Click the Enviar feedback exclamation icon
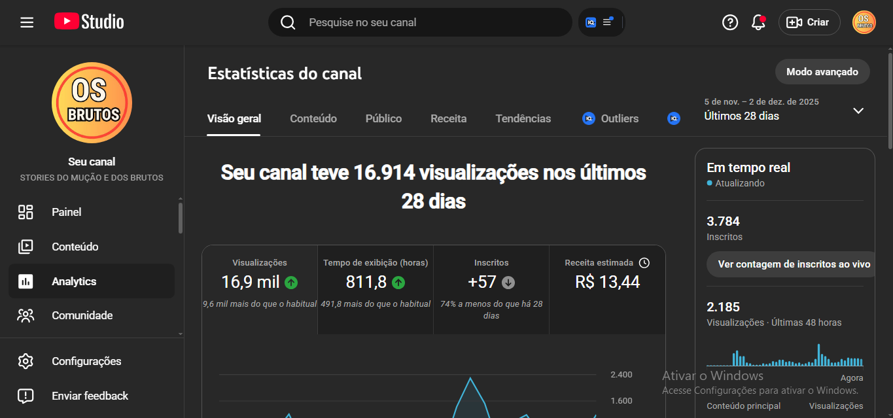Image resolution: width=893 pixels, height=418 pixels. [x=26, y=396]
